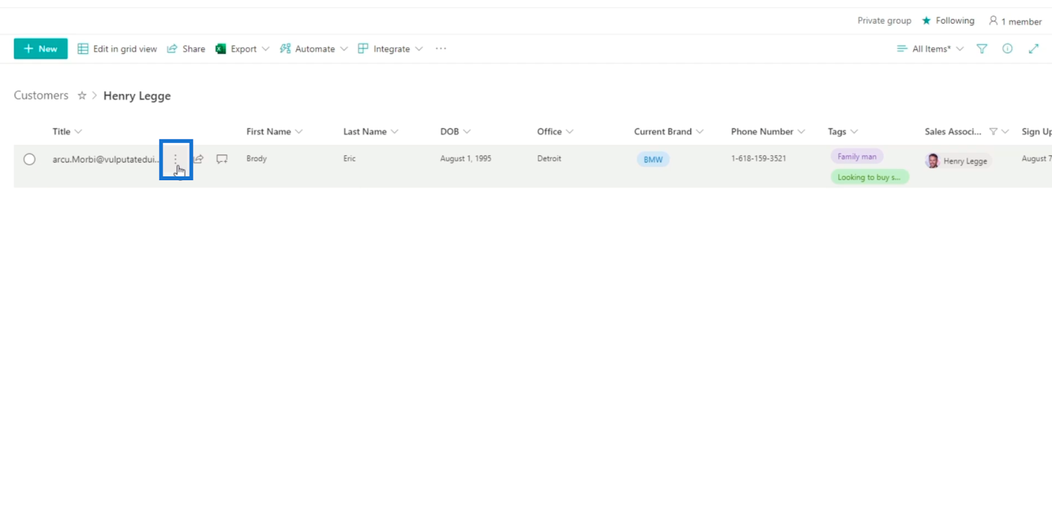1052x528 pixels.
Task: Open the arcu.Morbi@vulputatedui item title
Action: click(x=106, y=159)
